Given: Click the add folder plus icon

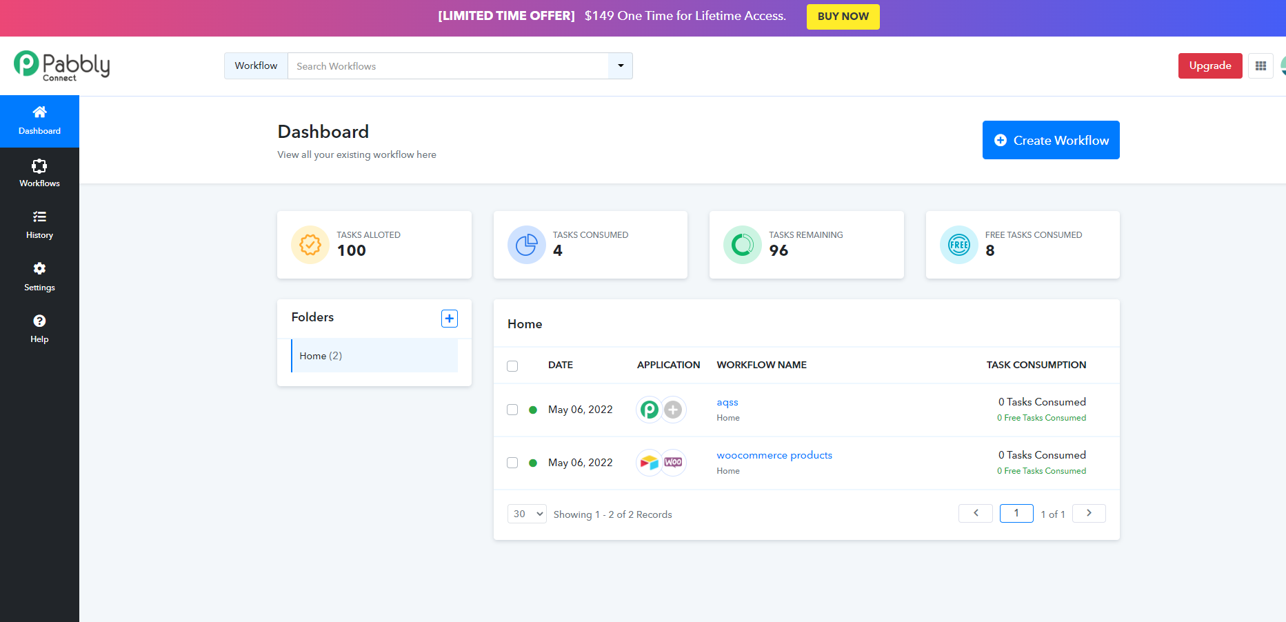Looking at the screenshot, I should point(450,319).
